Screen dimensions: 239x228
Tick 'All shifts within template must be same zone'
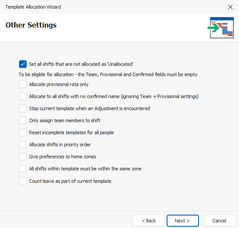[x=23, y=169]
